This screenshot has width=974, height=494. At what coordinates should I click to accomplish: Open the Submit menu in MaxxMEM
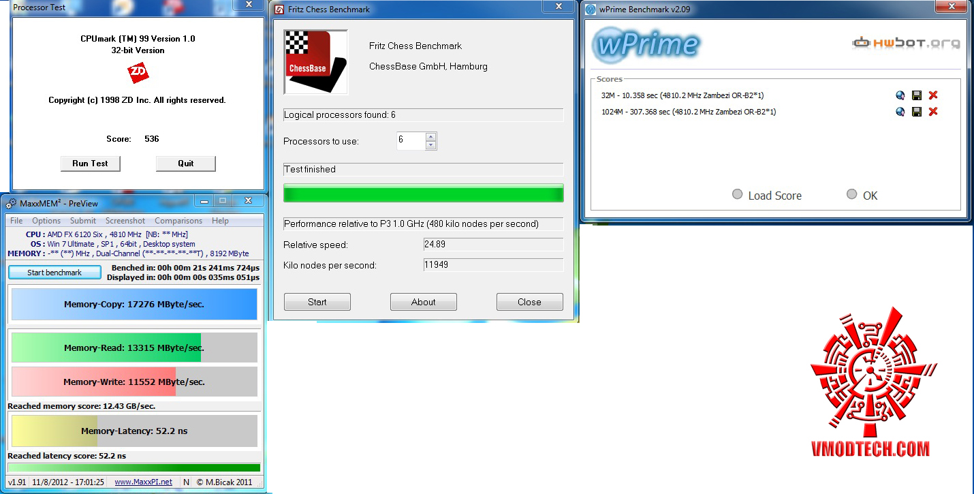tap(83, 221)
